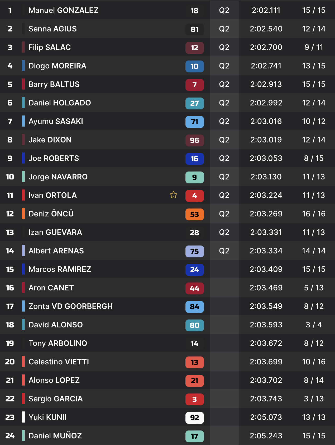Click the orange number 53 badge

click(194, 214)
